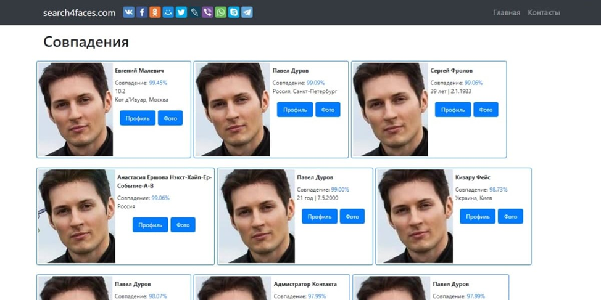Click the 99.45% match value

tap(159, 83)
